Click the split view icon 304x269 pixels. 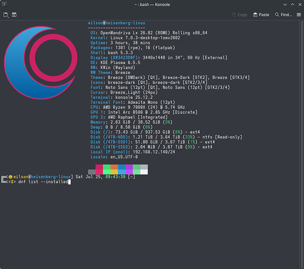14,15
